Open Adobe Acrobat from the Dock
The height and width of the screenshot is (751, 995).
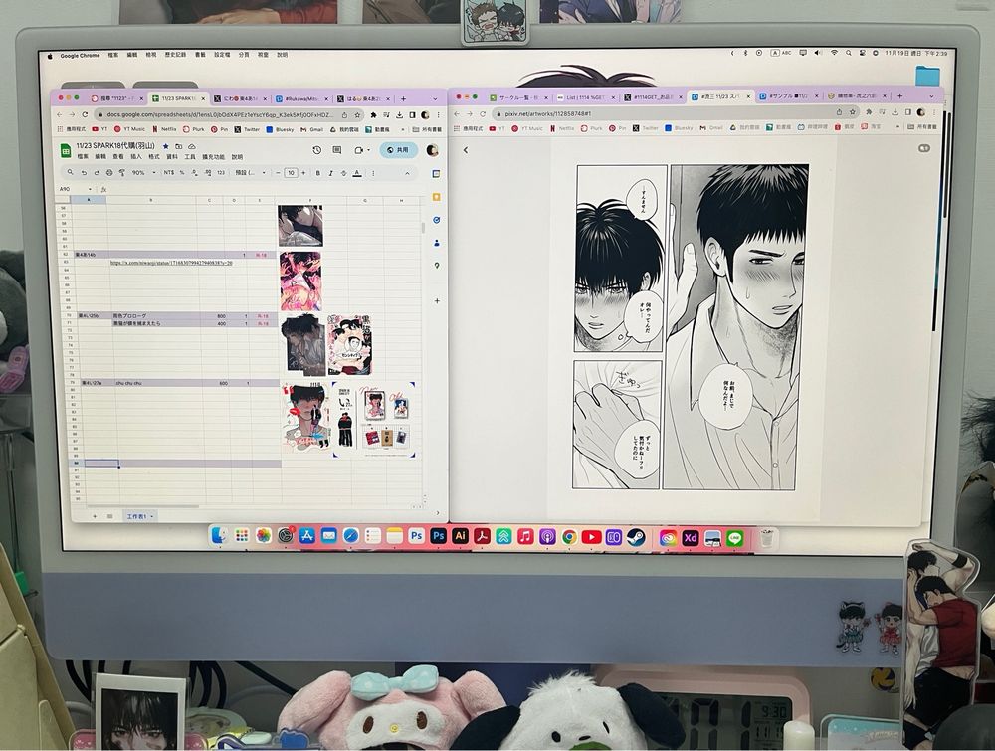(x=483, y=536)
